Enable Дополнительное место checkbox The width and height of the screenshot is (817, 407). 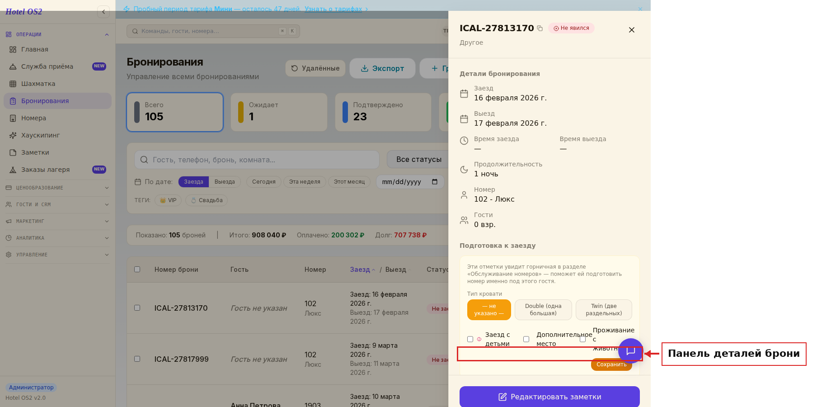[526, 339]
